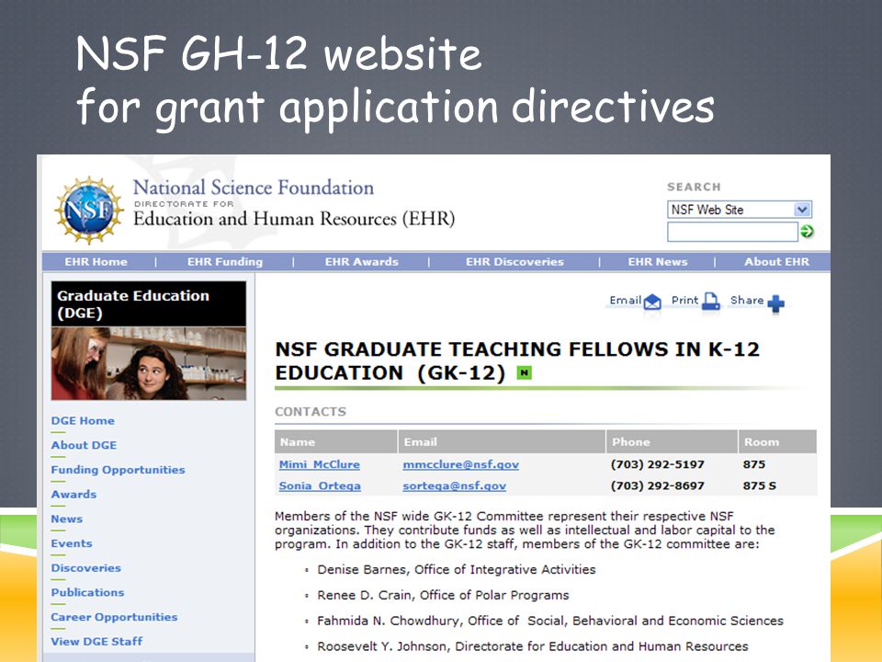Image resolution: width=882 pixels, height=662 pixels.
Task: Open Funding Opportunities sidebar link
Action: pyautogui.click(x=118, y=470)
